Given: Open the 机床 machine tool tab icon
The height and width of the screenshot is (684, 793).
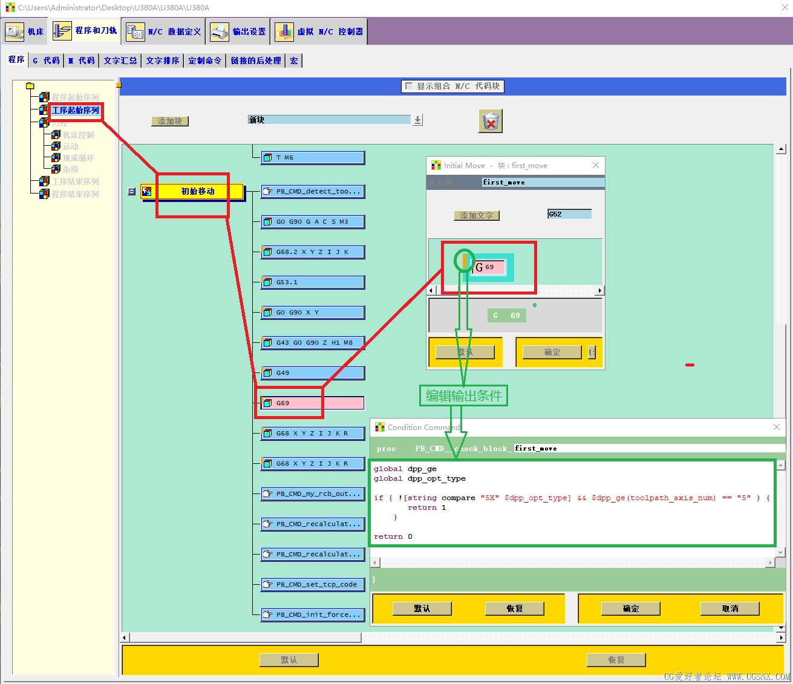Looking at the screenshot, I should coord(15,31).
